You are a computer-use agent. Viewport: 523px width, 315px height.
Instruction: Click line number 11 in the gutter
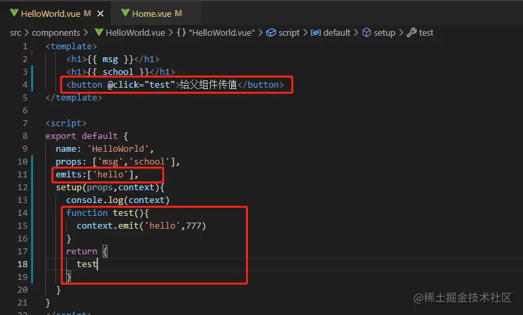(22, 175)
